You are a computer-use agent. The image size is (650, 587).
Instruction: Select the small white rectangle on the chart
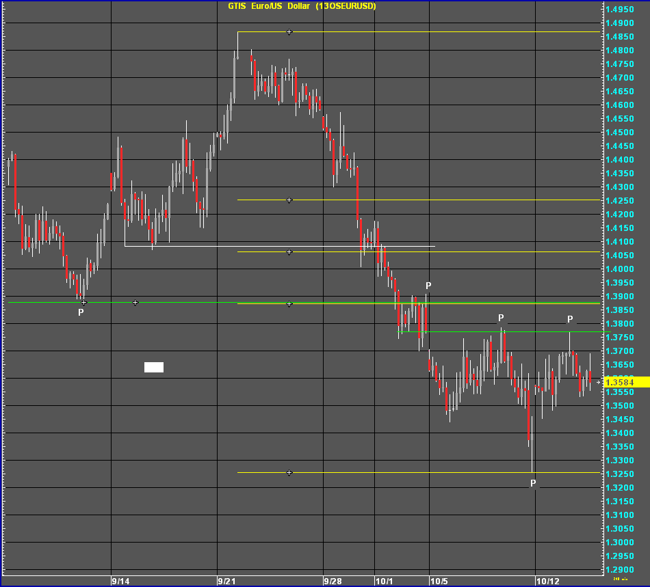click(x=154, y=367)
